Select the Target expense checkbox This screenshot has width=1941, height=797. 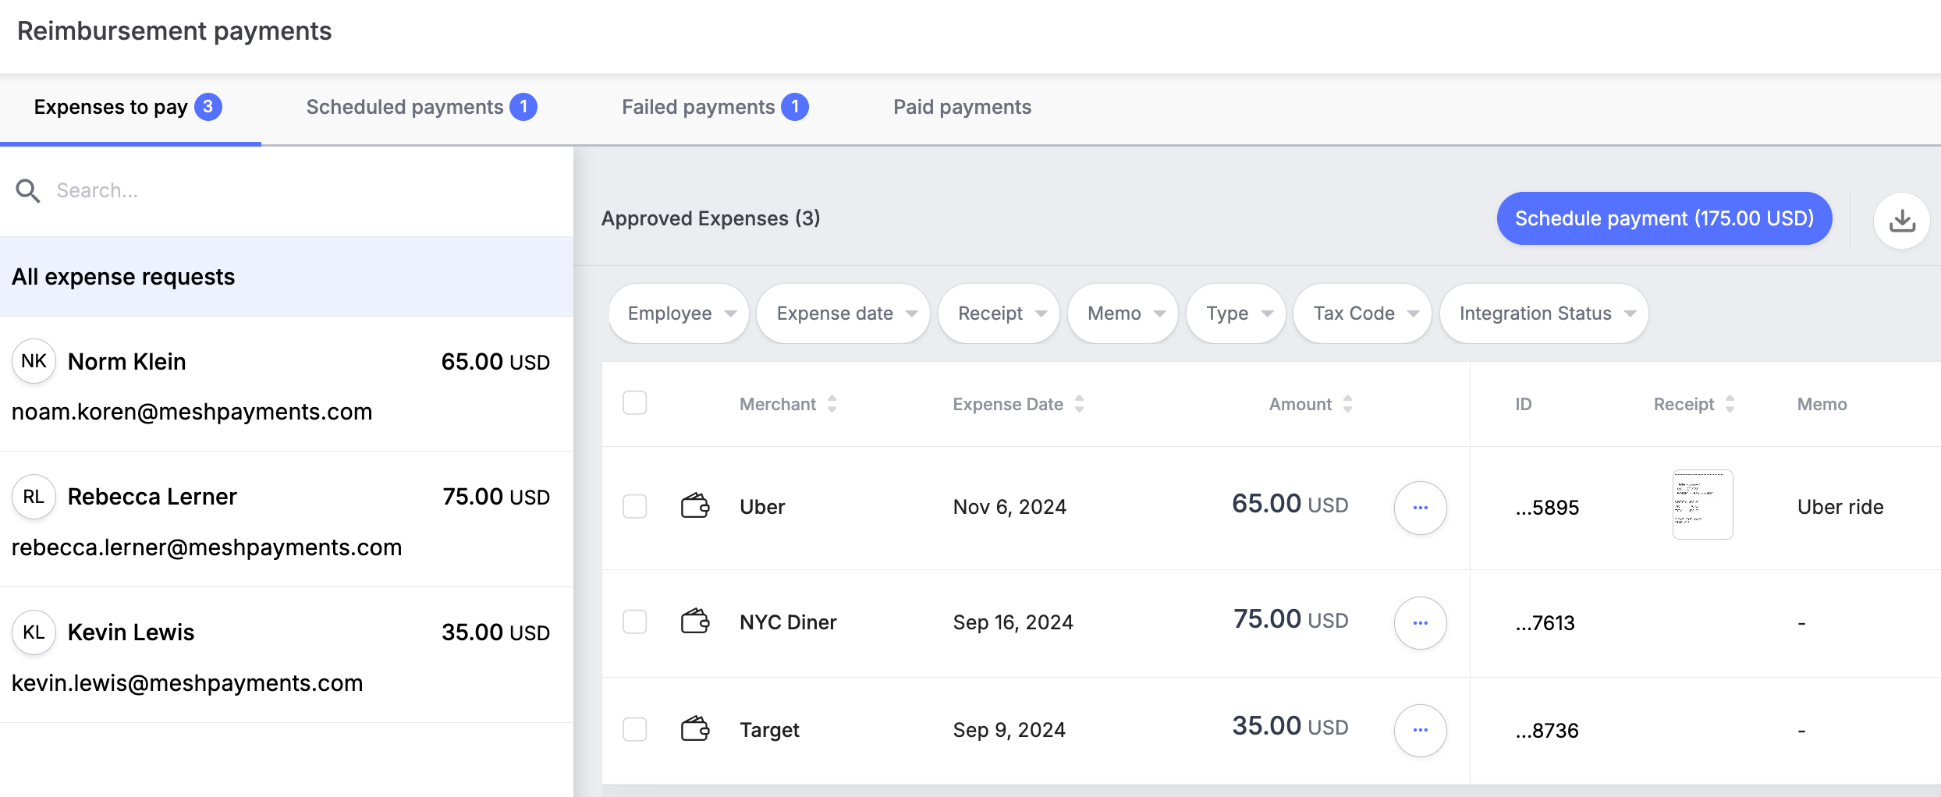[635, 730]
